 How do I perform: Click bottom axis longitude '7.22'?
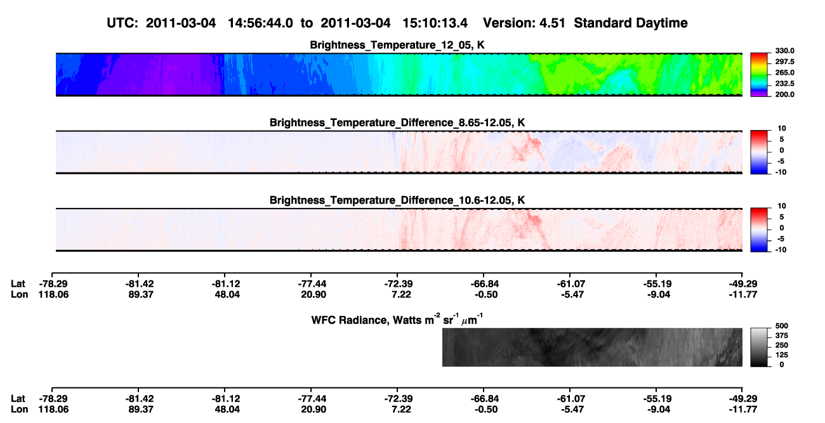[397, 409]
